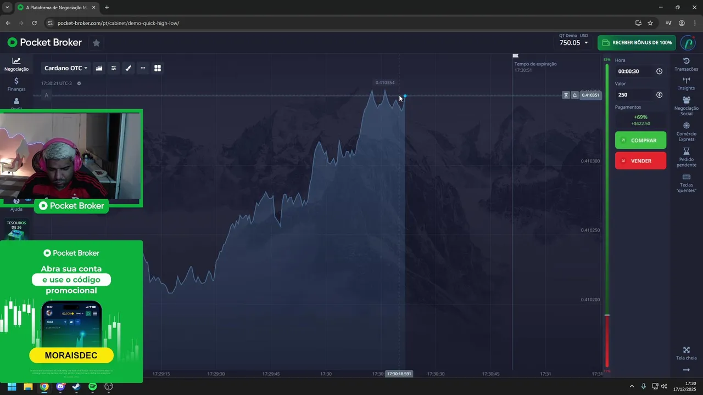The image size is (703, 395).
Task: Open the timezone gear next to 17:30:21 UTC-3
Action: [x=79, y=83]
